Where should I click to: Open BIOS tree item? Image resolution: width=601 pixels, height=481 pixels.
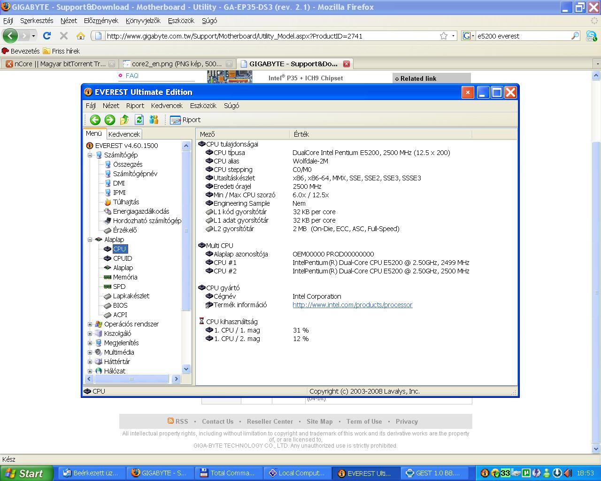(x=120, y=305)
